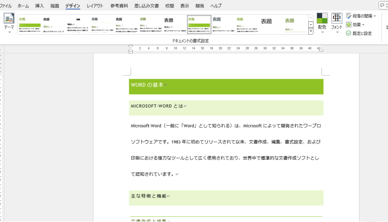Click in the line starting '印刷における強力なツール'

tap(225, 158)
